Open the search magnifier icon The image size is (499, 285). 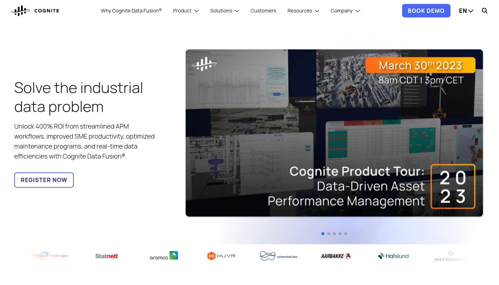[485, 11]
